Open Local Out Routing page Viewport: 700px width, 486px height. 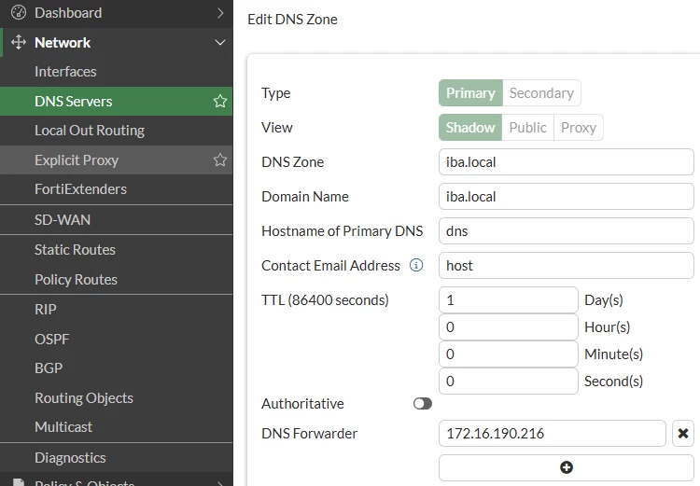(116, 131)
